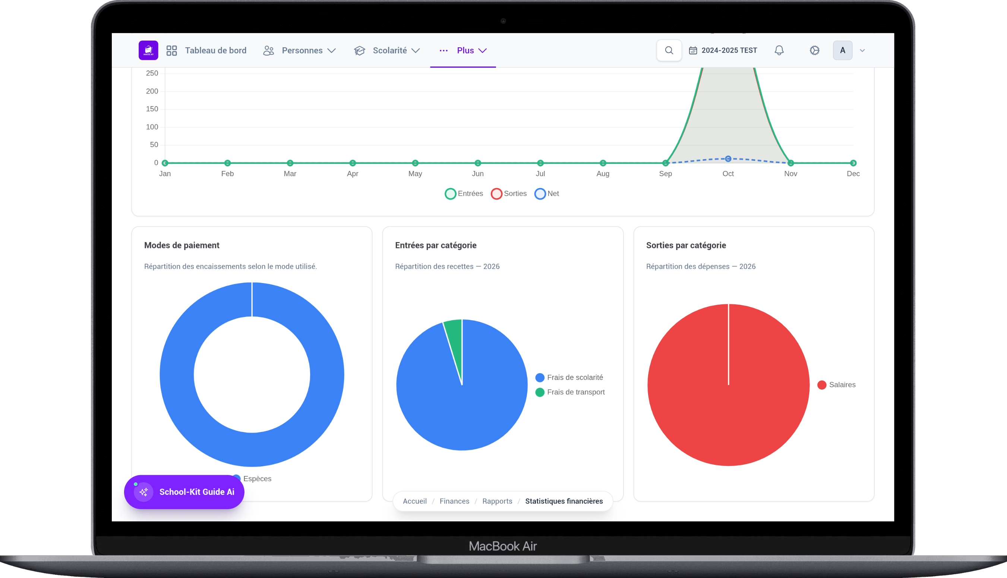
Task: Click the Personnes people icon
Action: tap(269, 50)
